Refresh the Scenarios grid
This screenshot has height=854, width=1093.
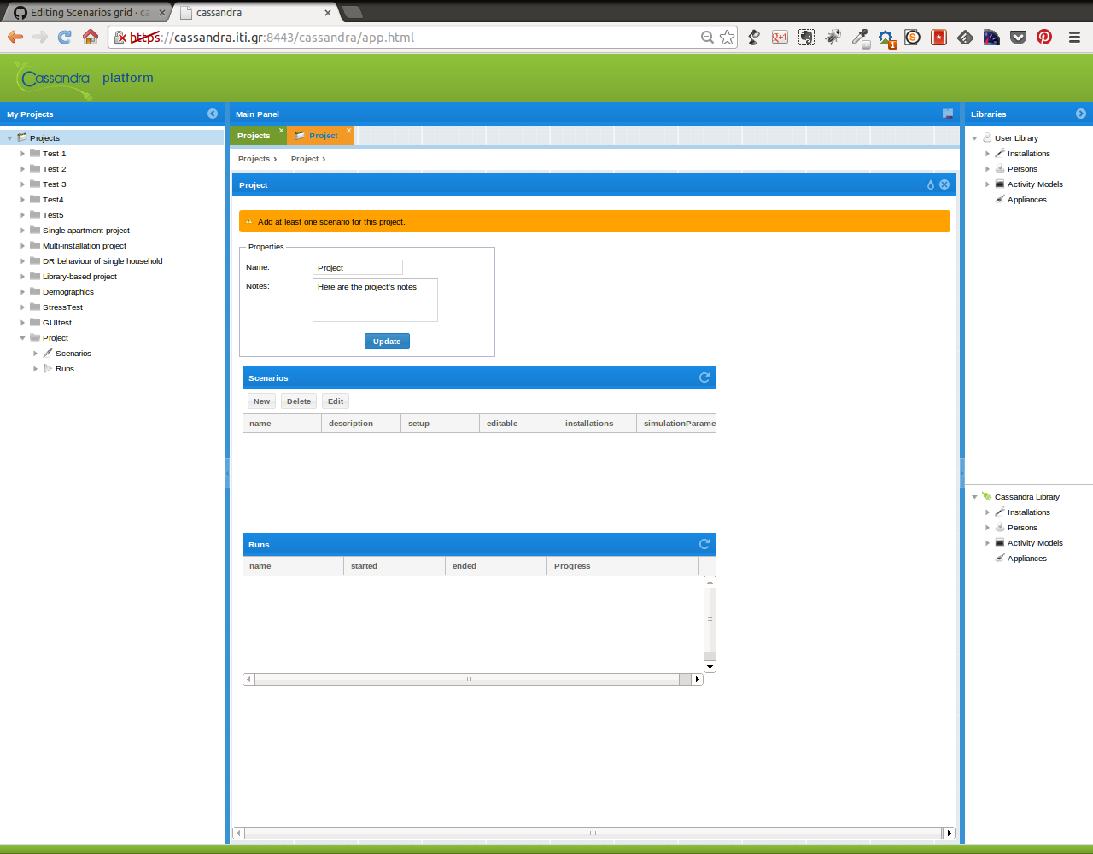click(x=704, y=377)
